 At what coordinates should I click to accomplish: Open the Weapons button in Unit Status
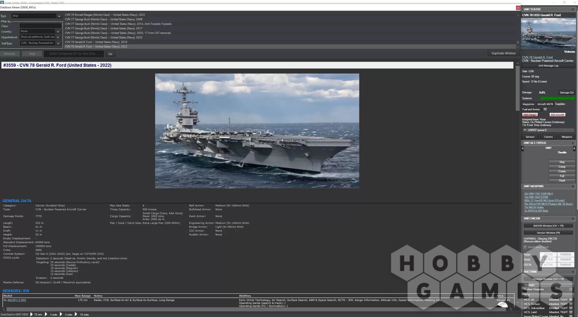pos(567,137)
